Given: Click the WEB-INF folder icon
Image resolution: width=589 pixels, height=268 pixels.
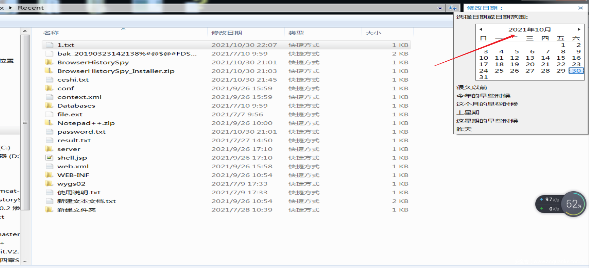Looking at the screenshot, I should [49, 175].
